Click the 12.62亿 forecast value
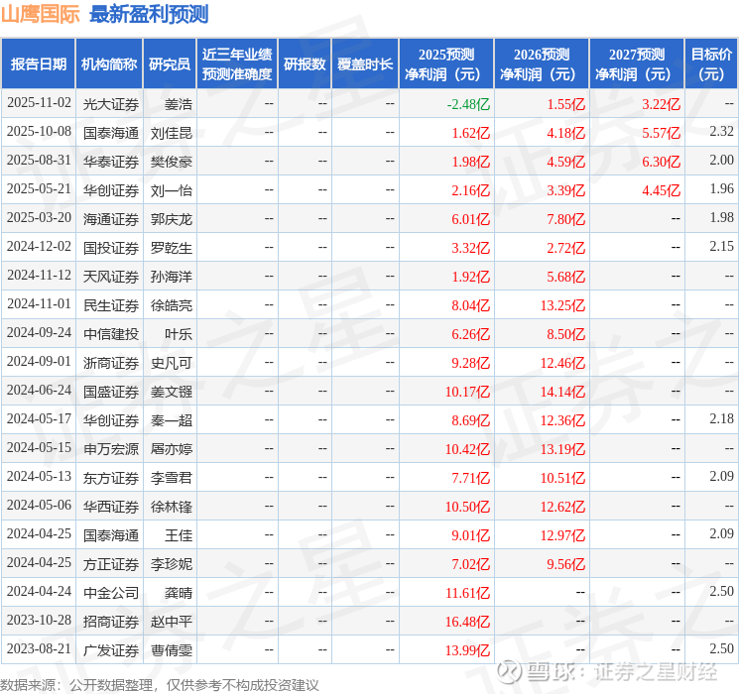 click(562, 506)
